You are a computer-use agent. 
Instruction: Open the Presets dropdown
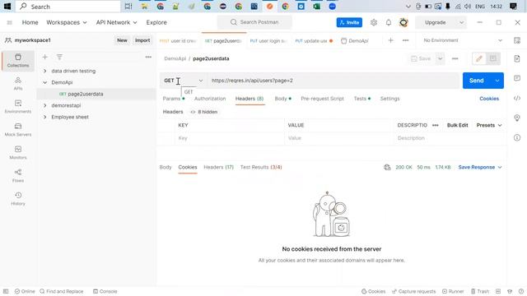tap(489, 125)
